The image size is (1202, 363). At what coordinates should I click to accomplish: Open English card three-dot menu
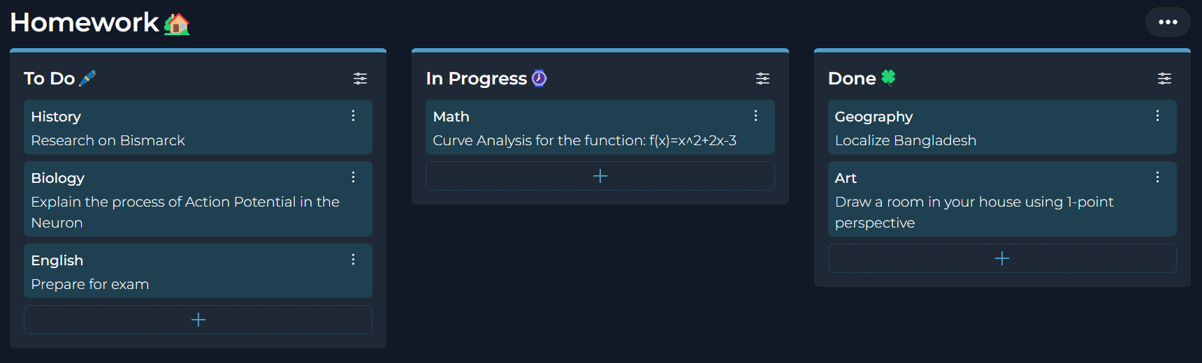(x=353, y=260)
